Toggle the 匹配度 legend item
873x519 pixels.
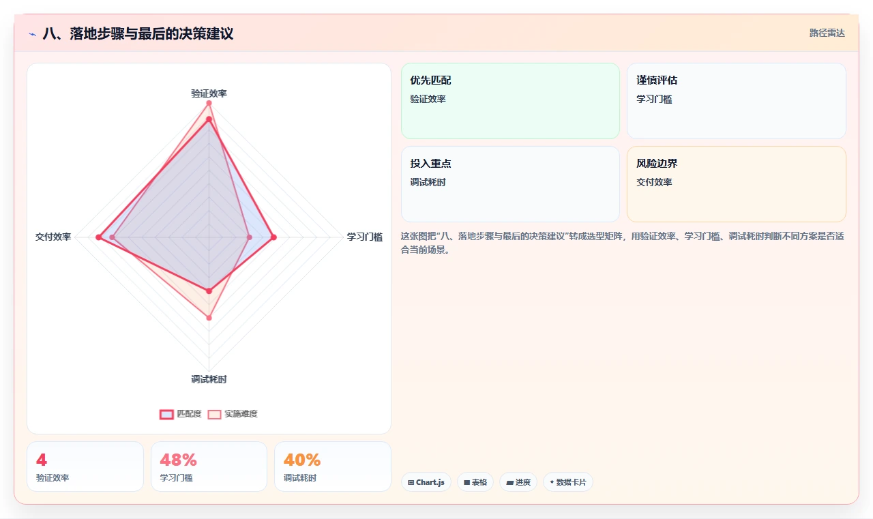click(181, 414)
